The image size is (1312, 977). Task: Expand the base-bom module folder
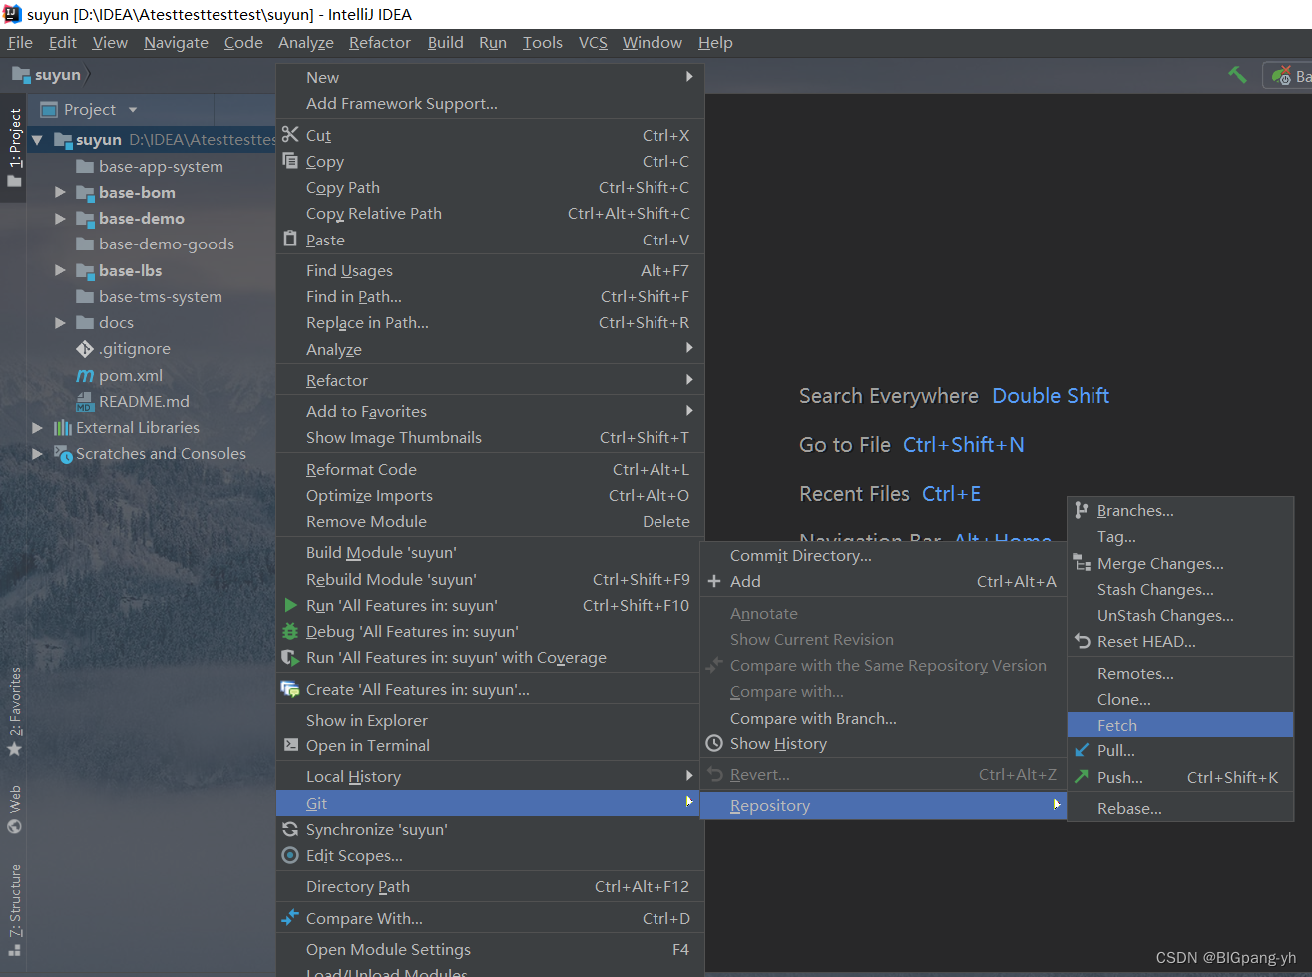(x=60, y=192)
